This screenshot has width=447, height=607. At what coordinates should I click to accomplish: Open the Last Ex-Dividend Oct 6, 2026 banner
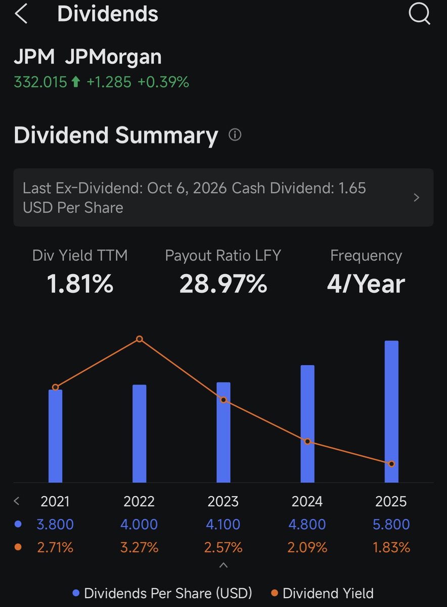223,197
